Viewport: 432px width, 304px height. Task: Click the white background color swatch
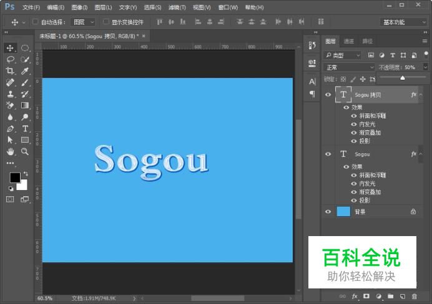coord(23,186)
